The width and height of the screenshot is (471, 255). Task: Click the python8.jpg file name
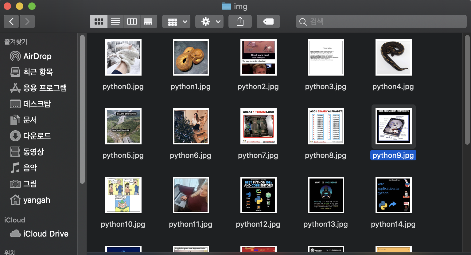tap(326, 155)
